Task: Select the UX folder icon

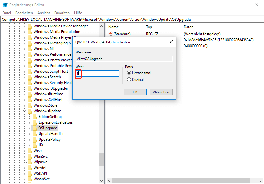Action: 35,145
